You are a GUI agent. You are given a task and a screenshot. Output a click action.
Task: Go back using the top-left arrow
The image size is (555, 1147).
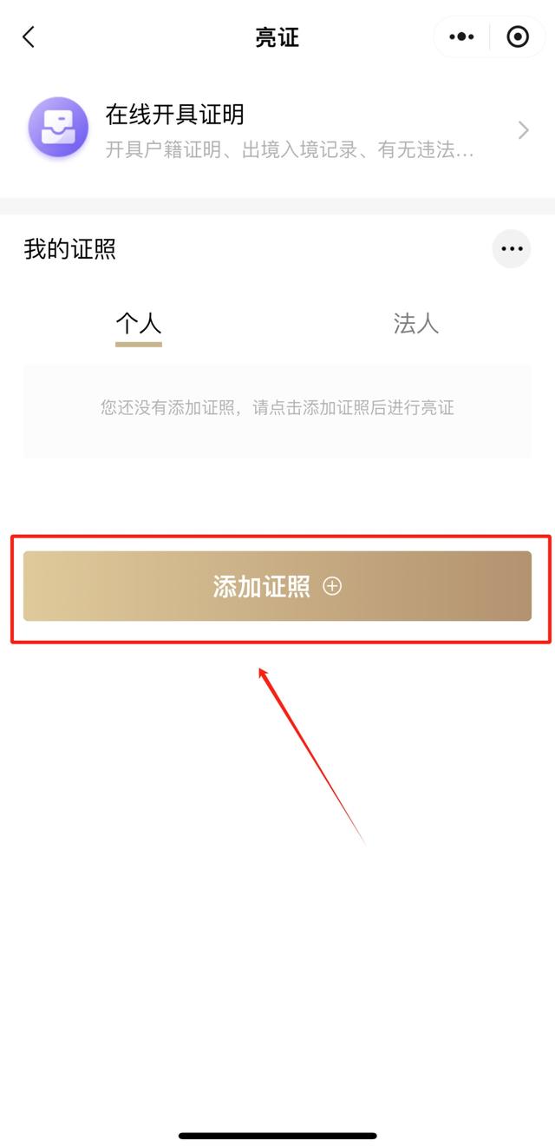pos(29,36)
